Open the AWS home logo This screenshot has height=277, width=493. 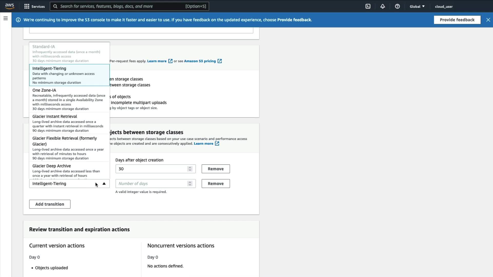(10, 6)
